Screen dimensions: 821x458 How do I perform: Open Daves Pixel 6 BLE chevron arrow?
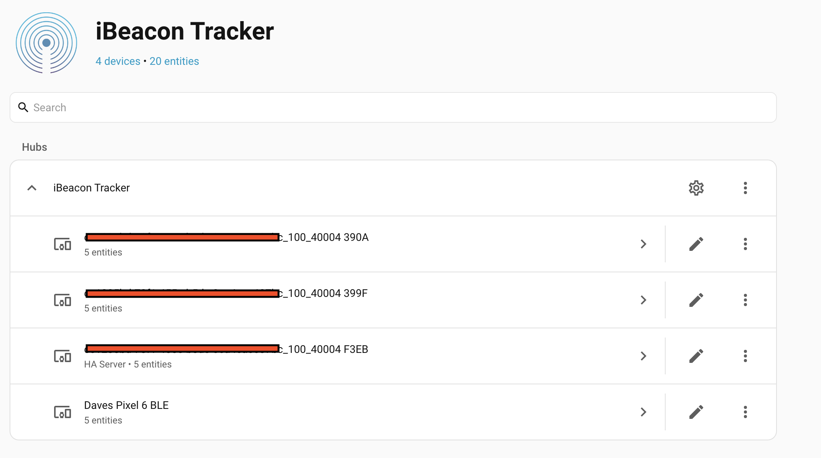coord(643,412)
